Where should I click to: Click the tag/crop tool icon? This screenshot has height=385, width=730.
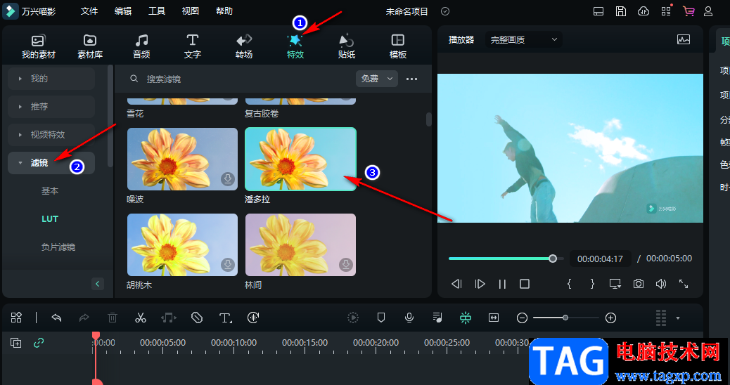[x=197, y=318]
